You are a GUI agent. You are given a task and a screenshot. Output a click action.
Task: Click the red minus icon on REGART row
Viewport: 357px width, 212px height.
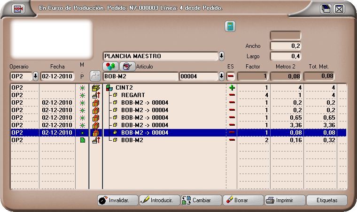(x=232, y=95)
